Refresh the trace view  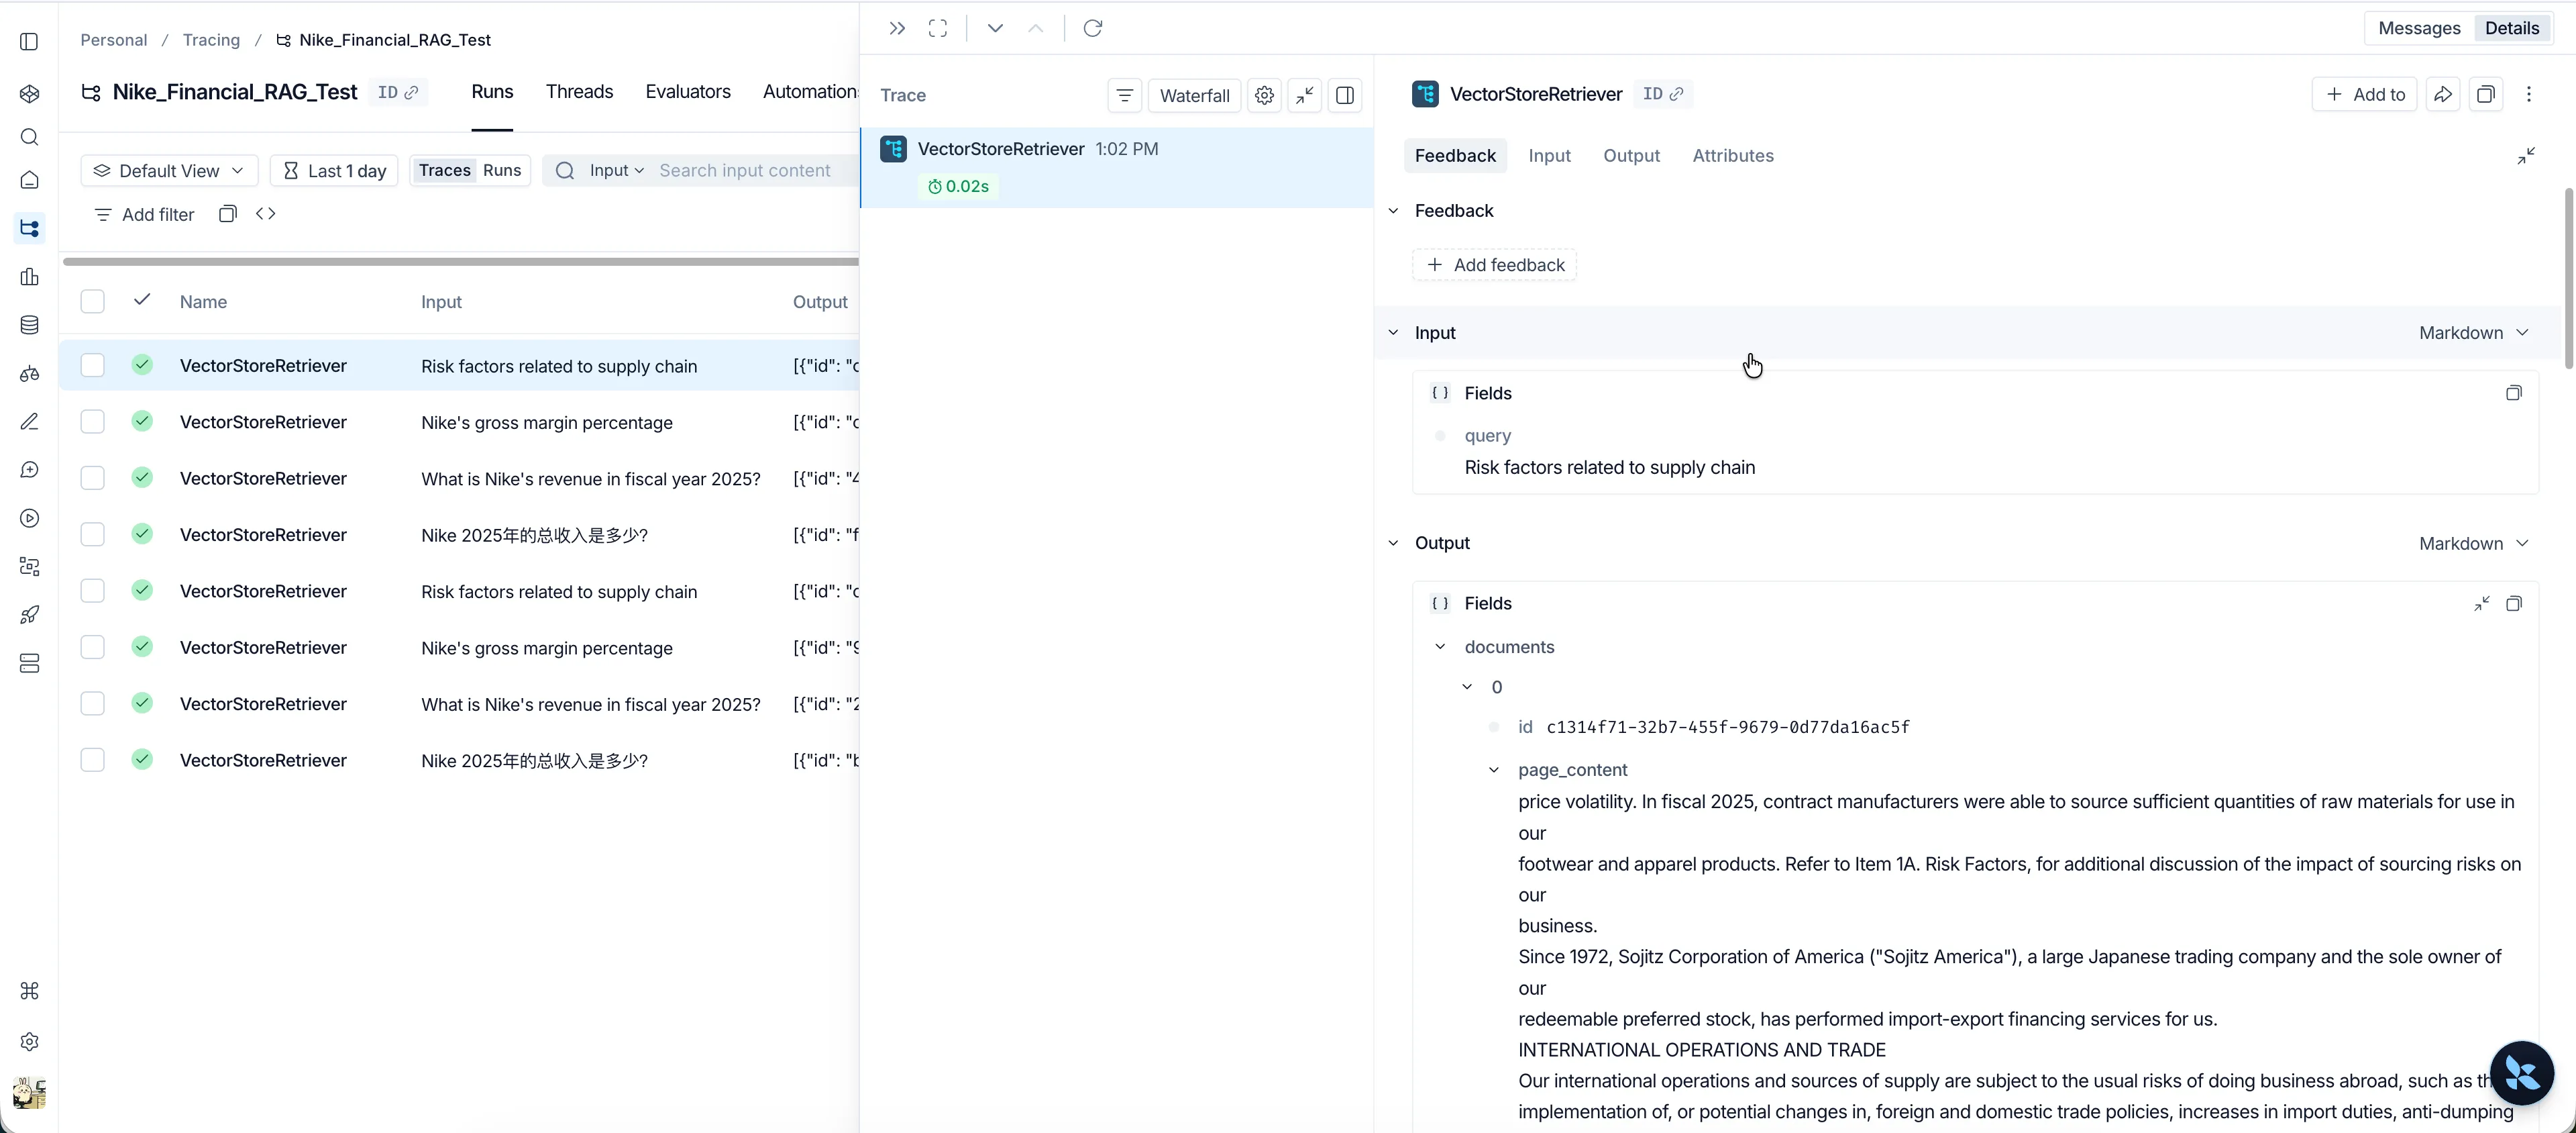point(1093,28)
